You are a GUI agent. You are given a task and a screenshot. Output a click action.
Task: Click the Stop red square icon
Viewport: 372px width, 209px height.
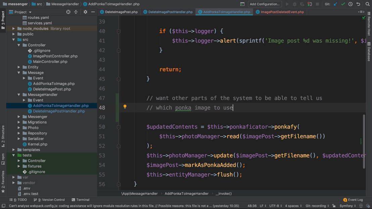tap(317, 4)
